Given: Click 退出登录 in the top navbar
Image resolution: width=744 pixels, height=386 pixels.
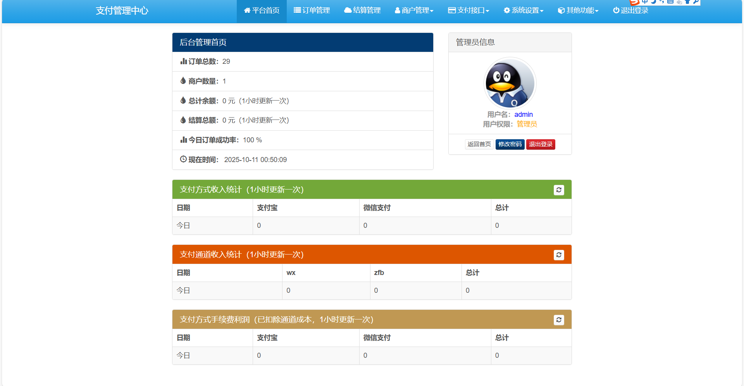Looking at the screenshot, I should (630, 10).
